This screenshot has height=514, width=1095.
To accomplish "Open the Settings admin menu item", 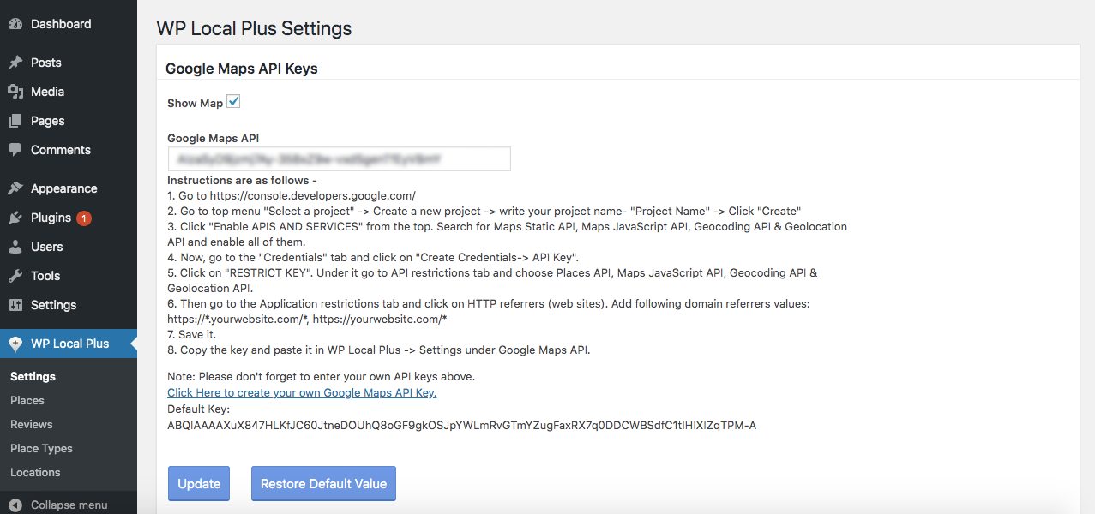I will pyautogui.click(x=53, y=305).
